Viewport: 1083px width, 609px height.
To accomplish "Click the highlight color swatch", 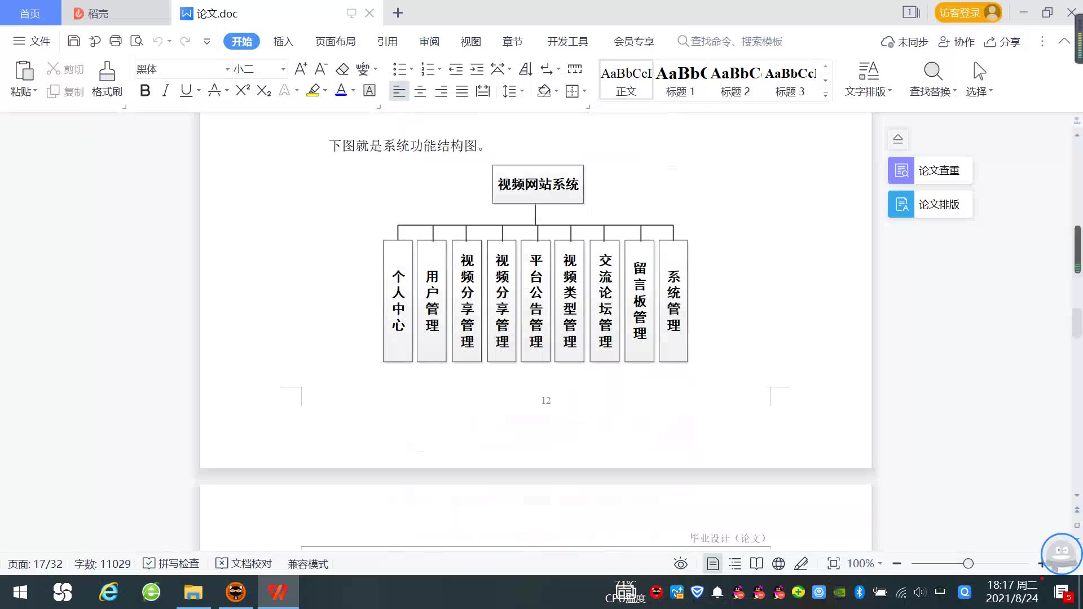I will 313,90.
